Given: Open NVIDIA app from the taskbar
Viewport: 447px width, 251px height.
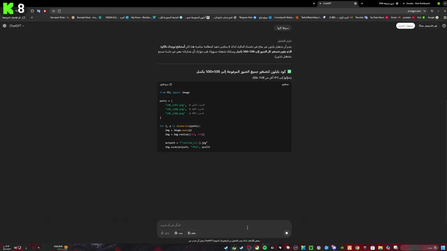Looking at the screenshot, I should [x=342, y=248].
